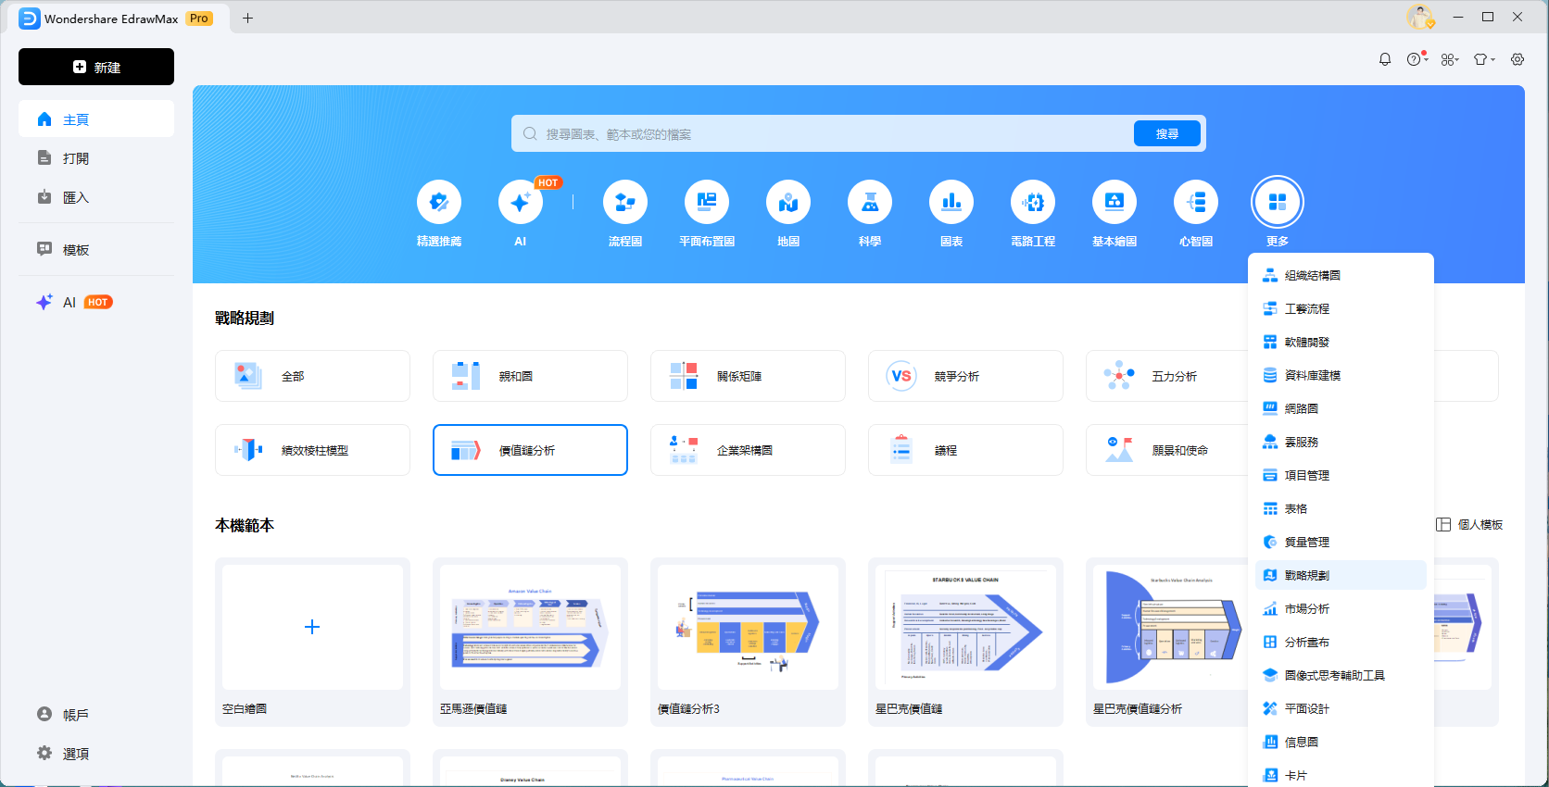Open AI HOT item in sidebar
Image resolution: width=1549 pixels, height=787 pixels.
pyautogui.click(x=96, y=302)
